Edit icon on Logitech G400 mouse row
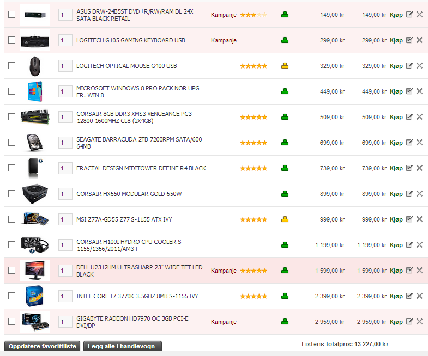Screen dimensions: 428x356 [x=409, y=66]
